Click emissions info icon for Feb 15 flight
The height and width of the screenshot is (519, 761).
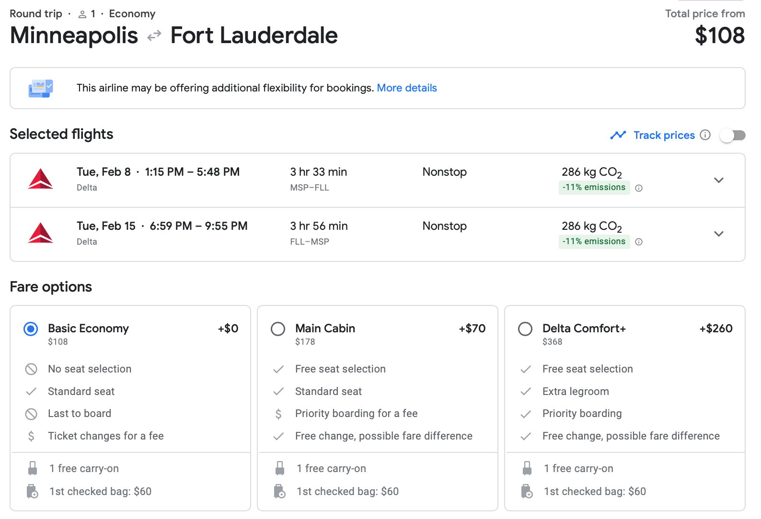(639, 242)
